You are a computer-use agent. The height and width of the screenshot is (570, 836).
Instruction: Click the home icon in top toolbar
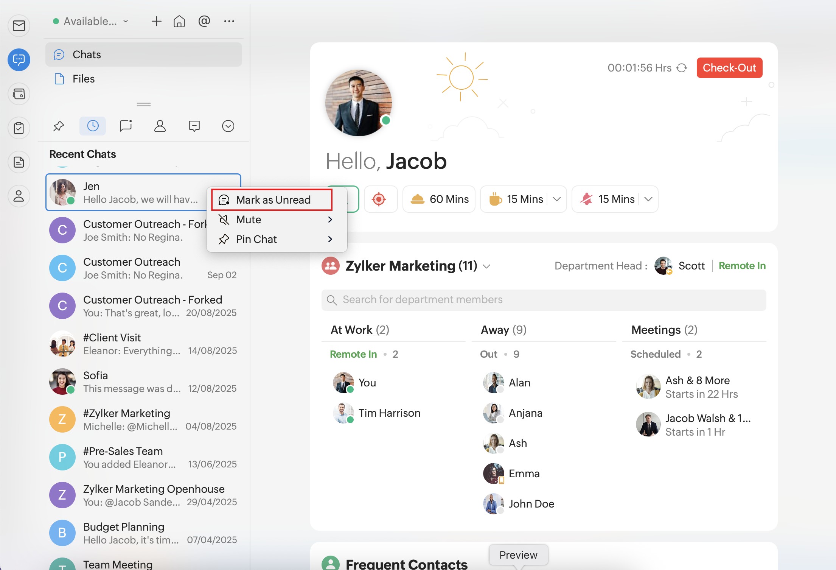click(179, 21)
